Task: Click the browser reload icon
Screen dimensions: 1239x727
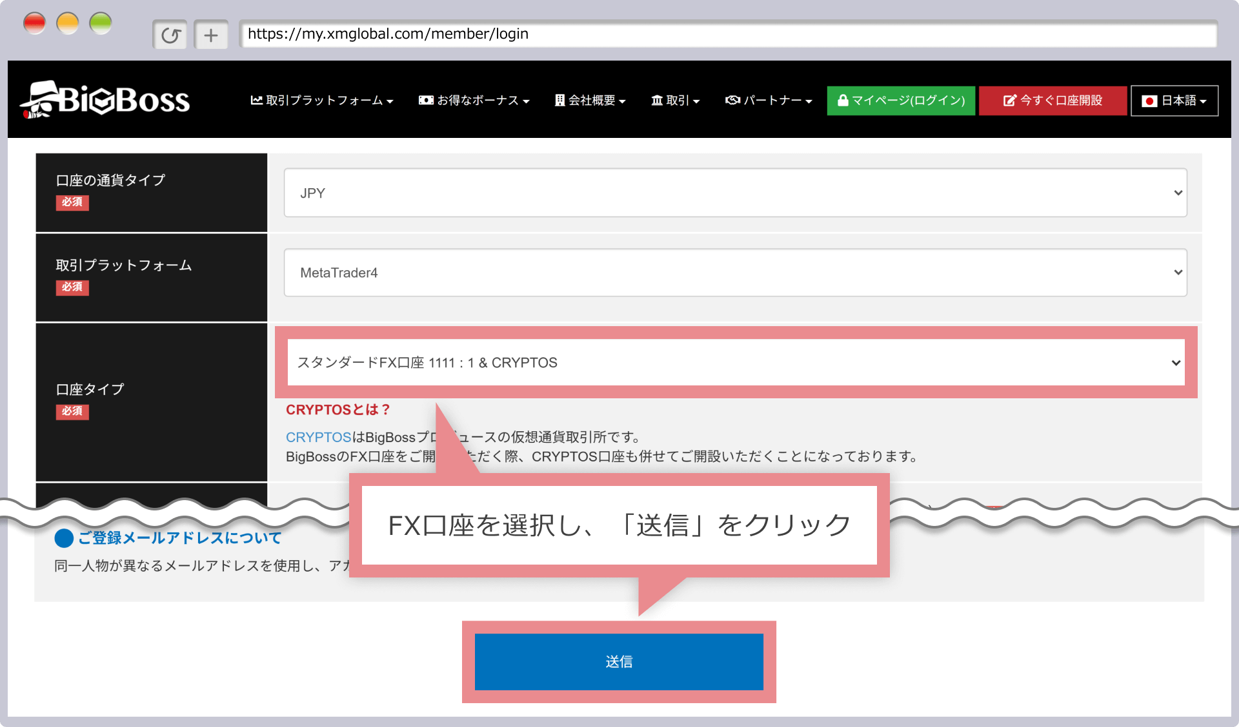Action: (170, 35)
